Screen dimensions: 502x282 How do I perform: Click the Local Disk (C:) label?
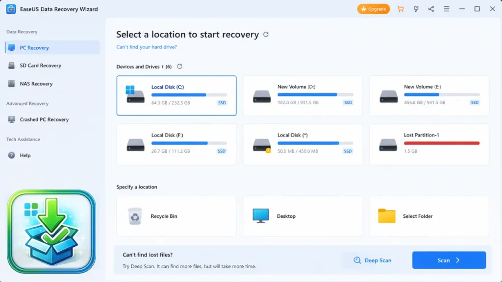click(168, 87)
